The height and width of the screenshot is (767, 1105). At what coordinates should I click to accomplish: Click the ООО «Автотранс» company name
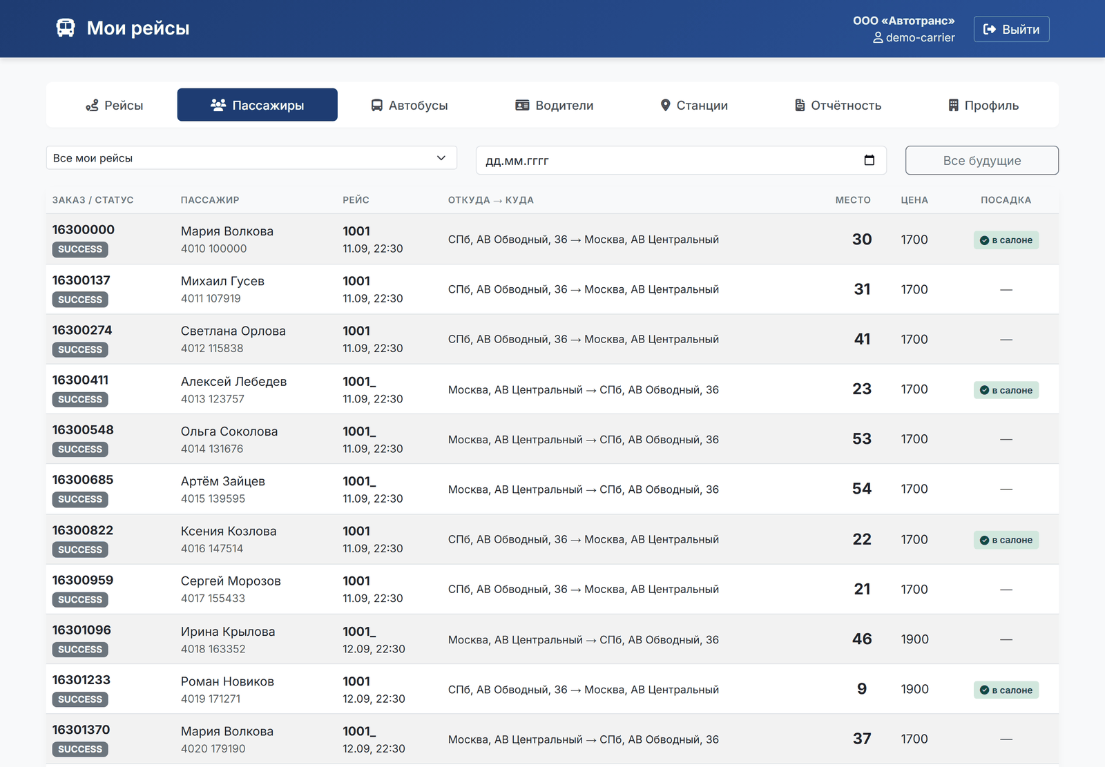[x=903, y=21]
